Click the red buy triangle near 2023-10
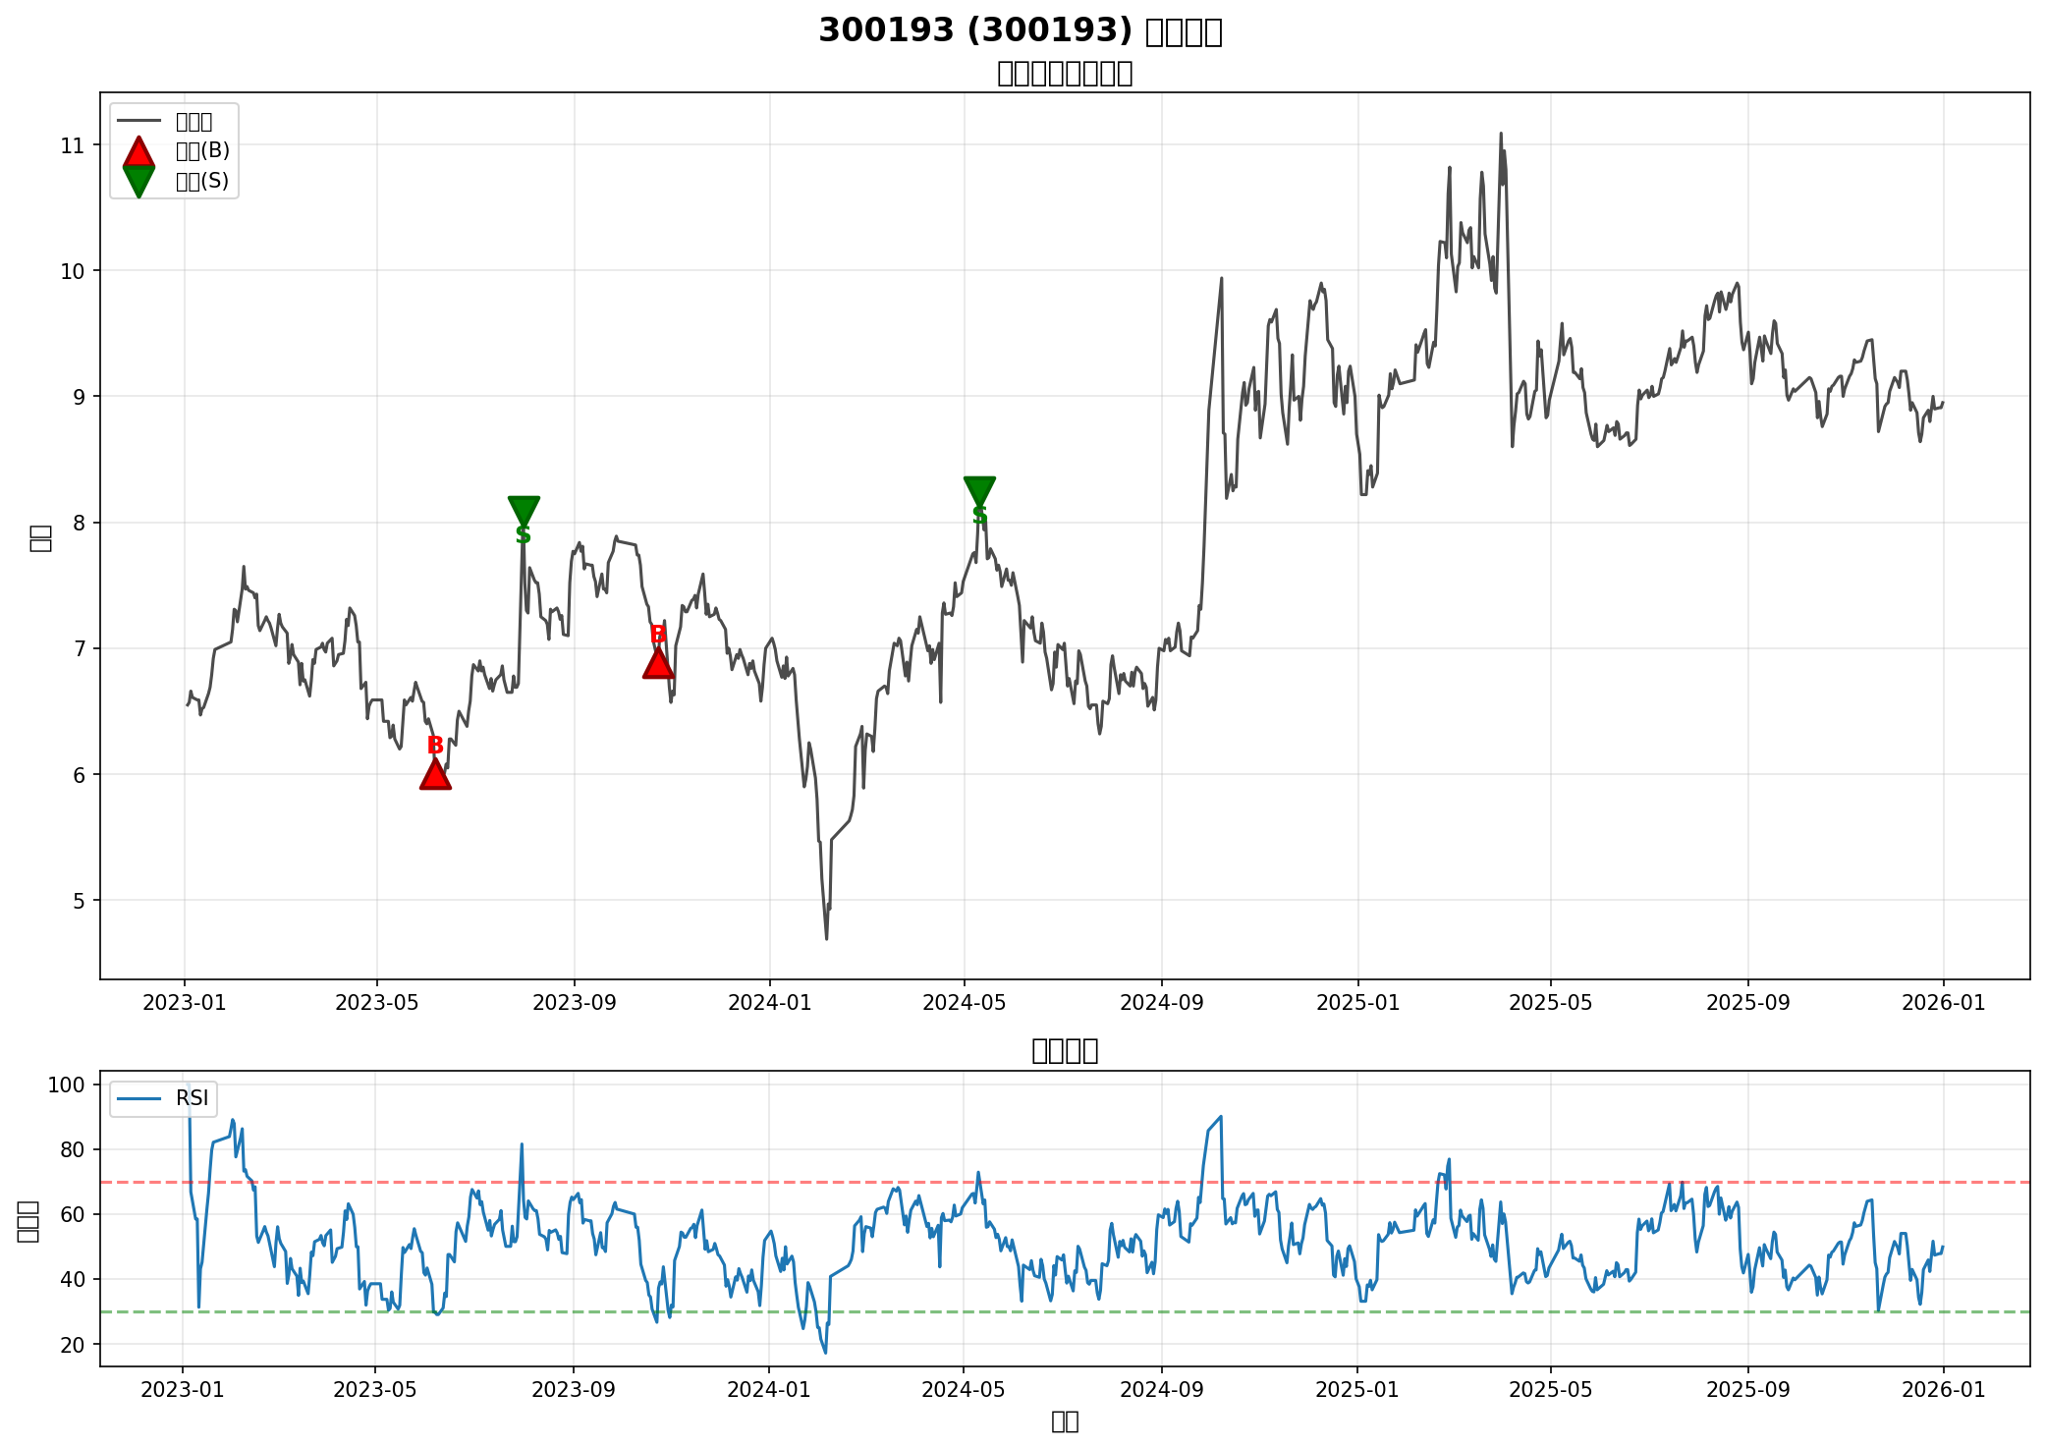Screen dimensions: 2045x1447 coord(658,665)
